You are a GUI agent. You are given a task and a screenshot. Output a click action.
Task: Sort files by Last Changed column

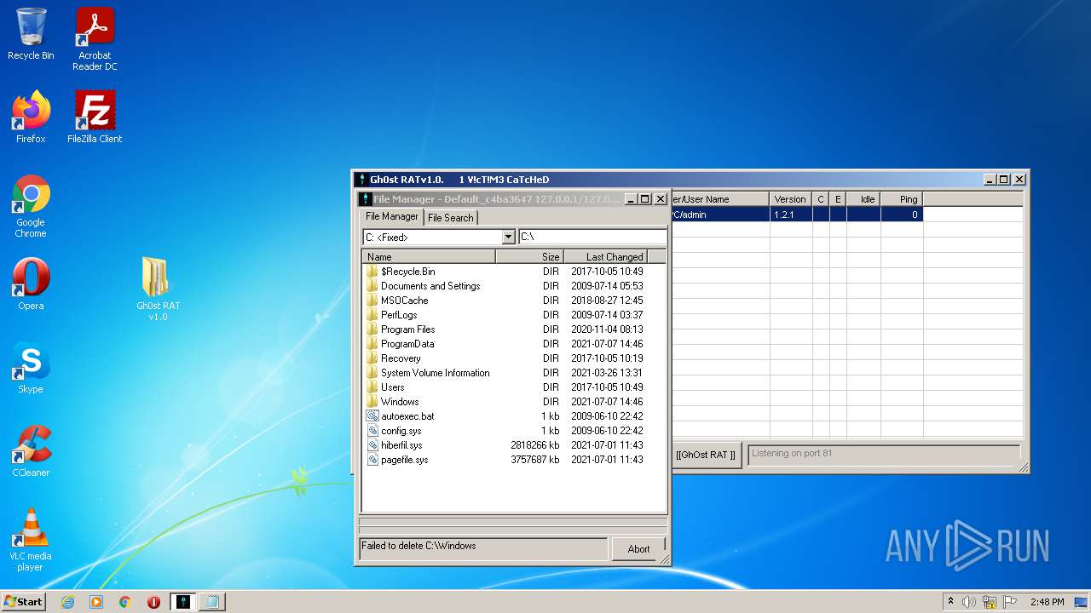coord(604,256)
